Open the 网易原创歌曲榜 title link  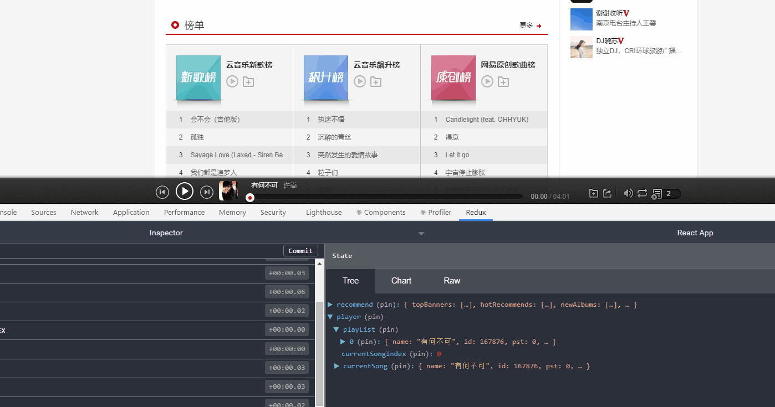click(508, 65)
